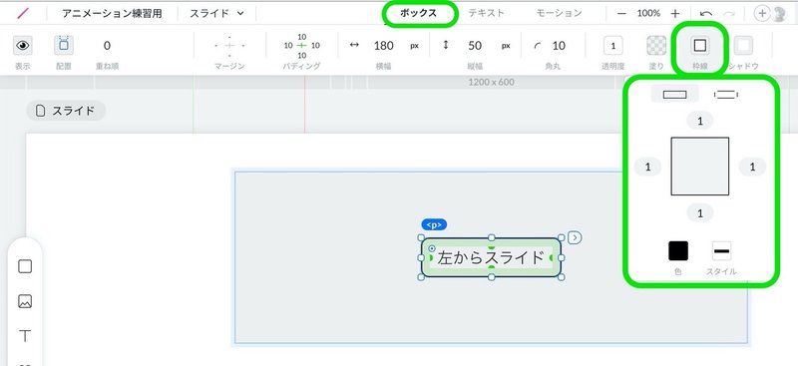The image size is (798, 366).
Task: Open the height px unit selector
Action: pos(506,46)
